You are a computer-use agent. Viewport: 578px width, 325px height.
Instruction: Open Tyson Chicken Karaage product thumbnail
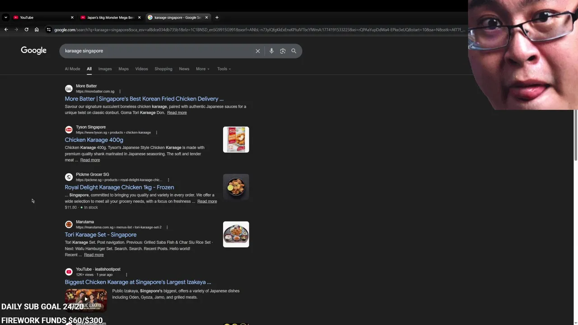236,139
